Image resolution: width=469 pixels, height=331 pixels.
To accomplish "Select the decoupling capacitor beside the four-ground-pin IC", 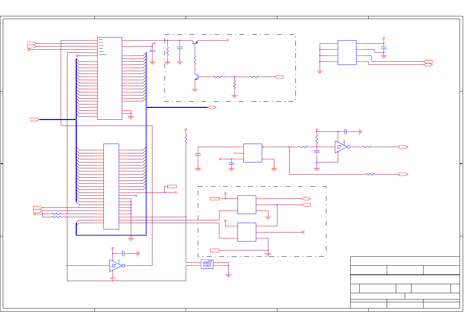I will (x=384, y=48).
